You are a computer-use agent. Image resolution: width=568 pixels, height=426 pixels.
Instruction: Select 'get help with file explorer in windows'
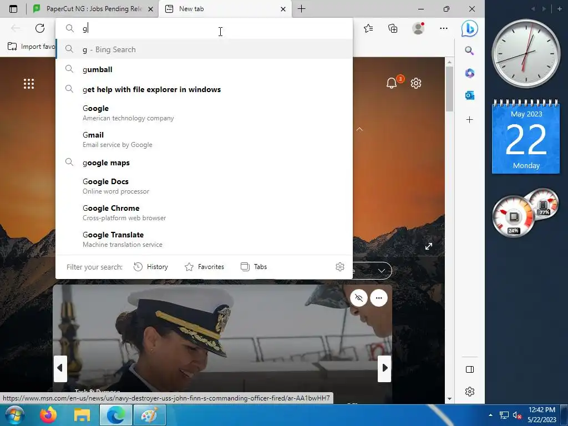coord(204,89)
